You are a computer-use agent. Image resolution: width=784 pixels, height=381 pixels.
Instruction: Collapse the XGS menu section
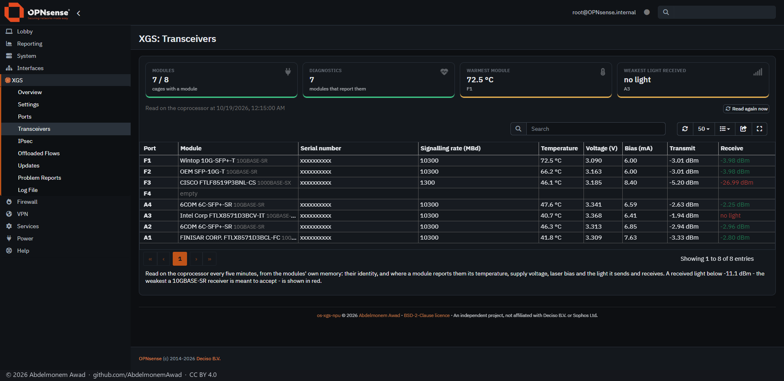(x=65, y=80)
